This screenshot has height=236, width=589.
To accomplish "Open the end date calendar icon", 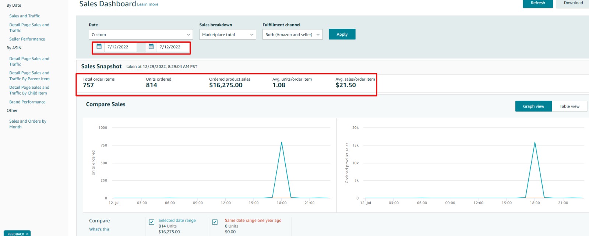I will pos(151,47).
